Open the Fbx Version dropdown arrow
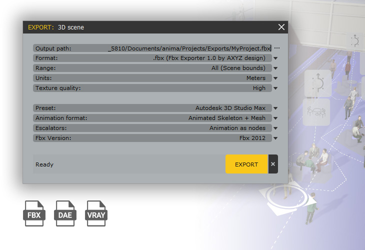Screen dimensions: 365x250 (275, 138)
